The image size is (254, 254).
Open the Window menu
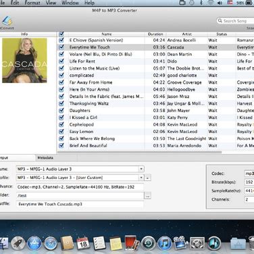(x=70, y=3)
